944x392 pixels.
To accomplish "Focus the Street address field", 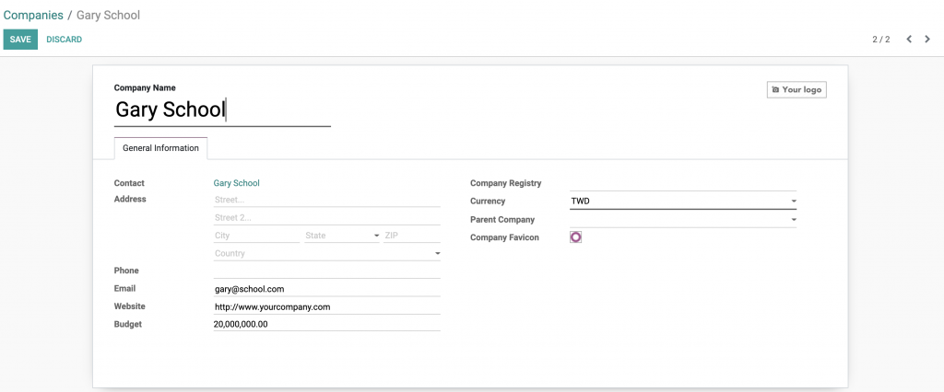I will click(326, 200).
